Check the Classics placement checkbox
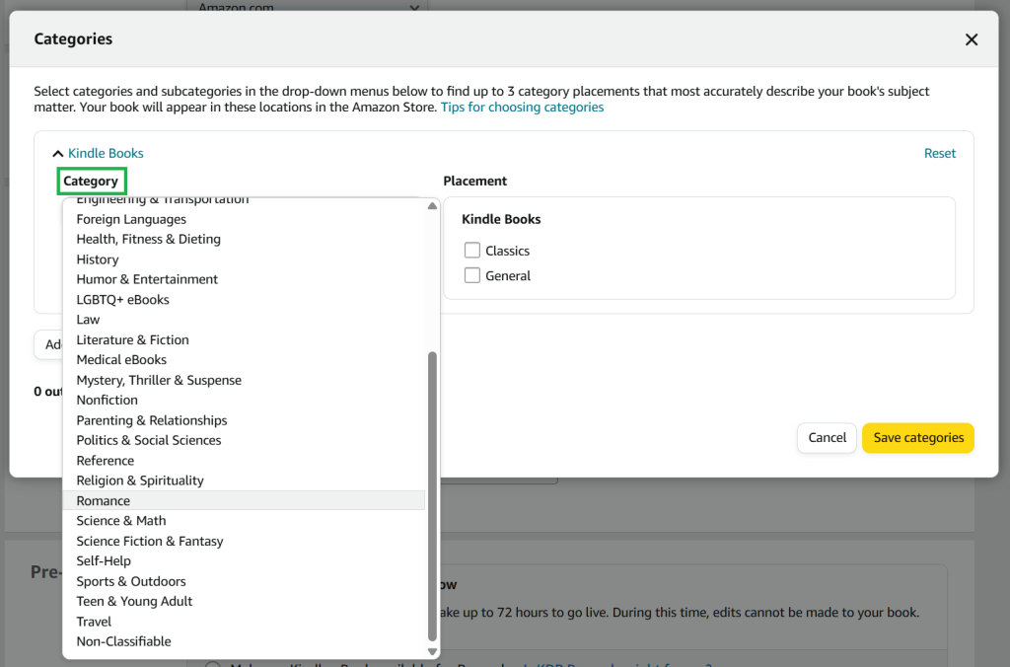Image resolution: width=1010 pixels, height=667 pixels. pyautogui.click(x=471, y=250)
